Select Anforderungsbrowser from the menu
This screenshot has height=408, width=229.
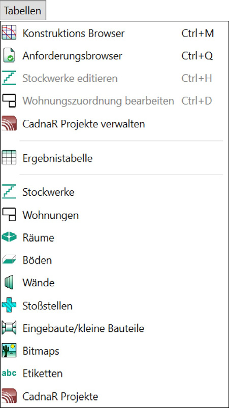point(115,56)
